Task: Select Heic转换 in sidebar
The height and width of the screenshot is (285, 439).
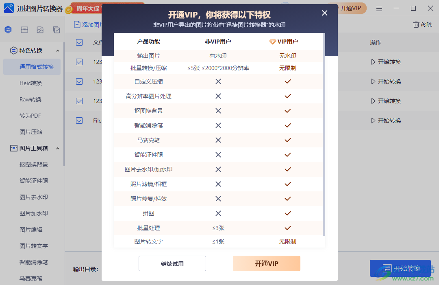Action: coord(31,83)
